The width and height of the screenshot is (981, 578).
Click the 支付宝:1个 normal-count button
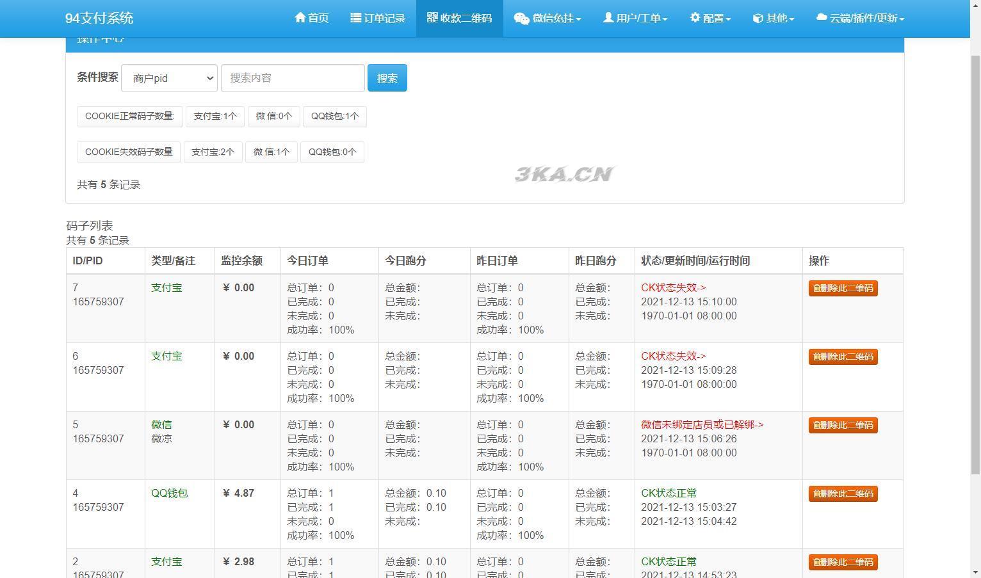(215, 116)
